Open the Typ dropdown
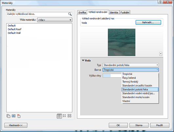This screenshot has width=174, height=132. tap(131, 65)
